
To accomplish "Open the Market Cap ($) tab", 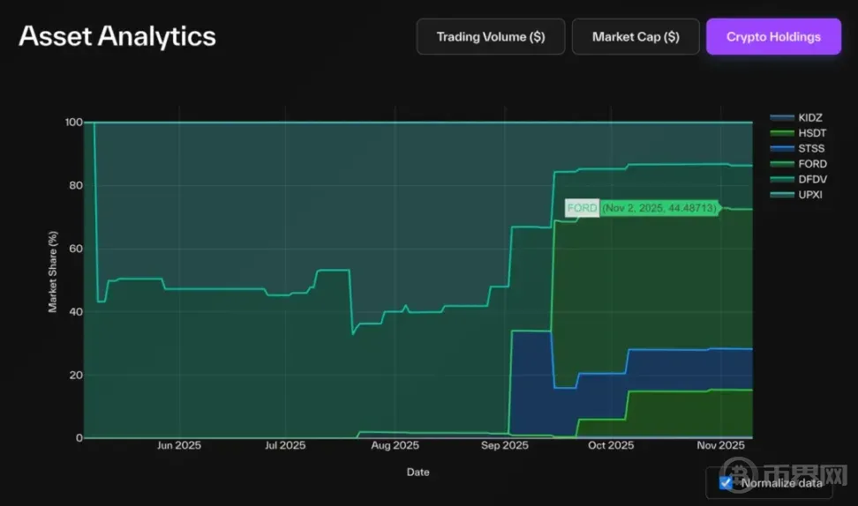I will pos(636,37).
